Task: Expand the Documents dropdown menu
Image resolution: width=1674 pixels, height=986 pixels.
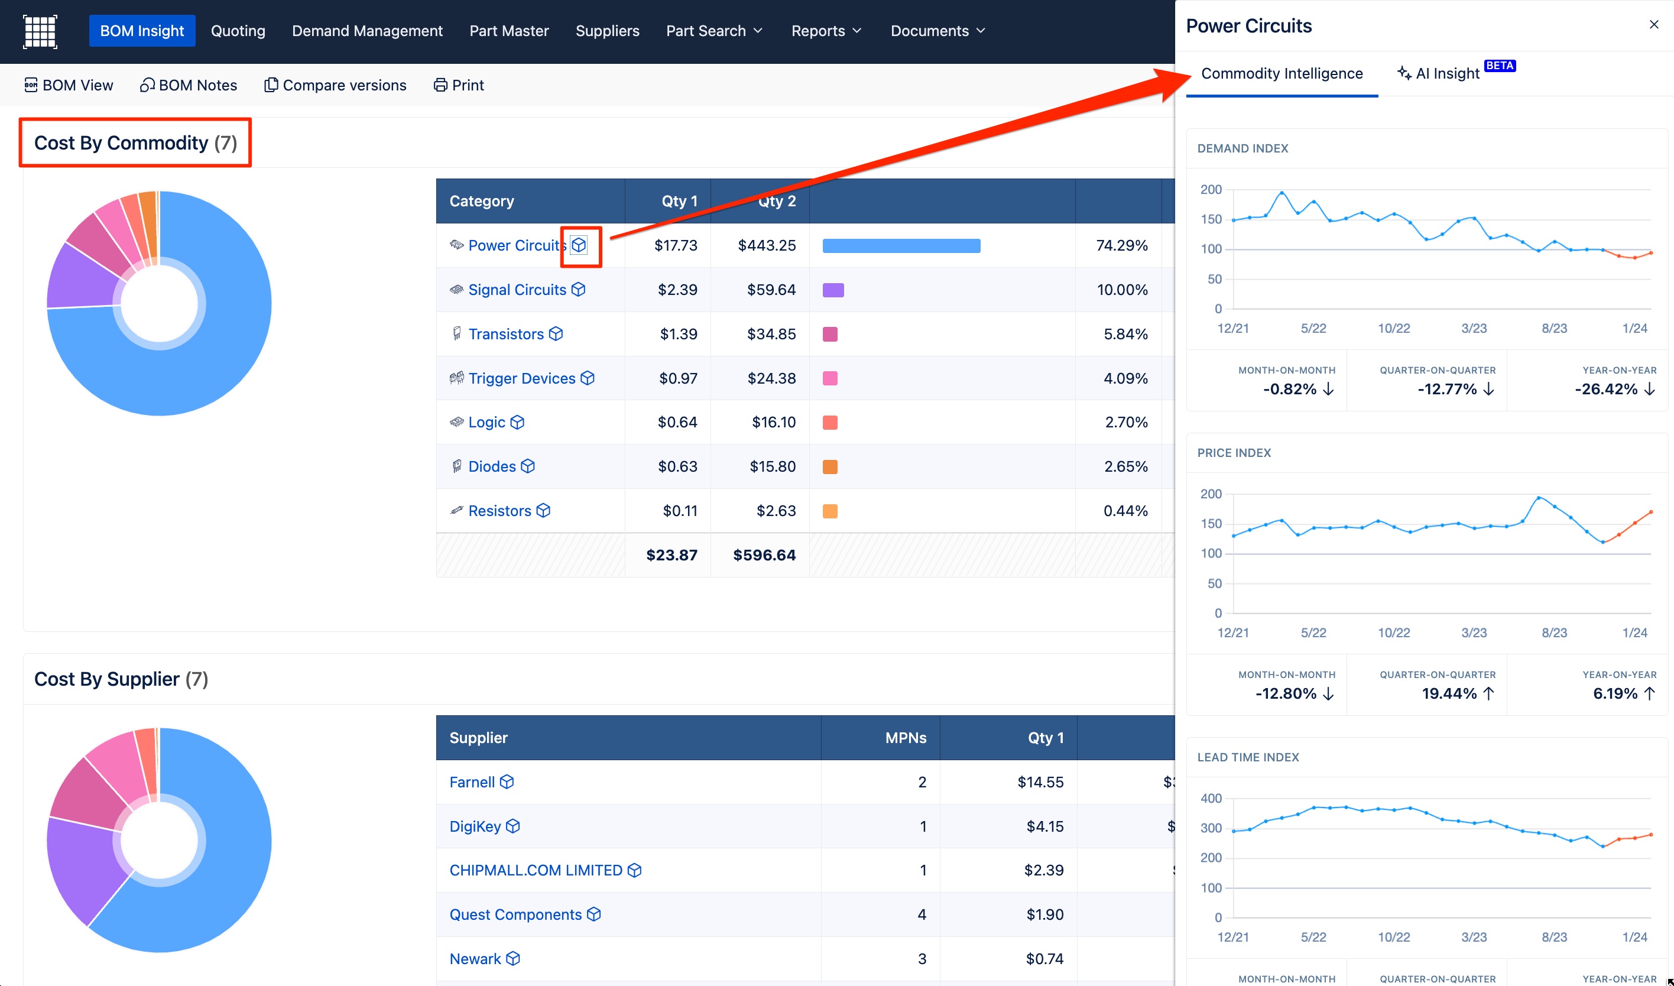Action: (938, 31)
